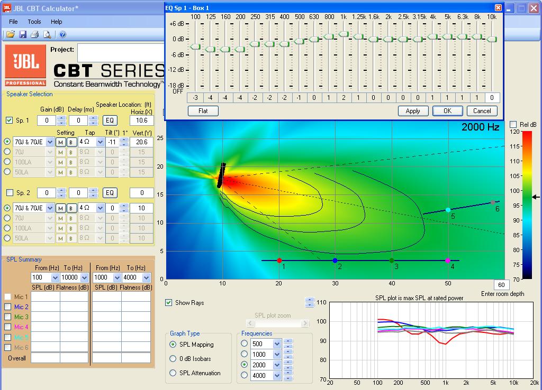Click the Sp. 2 Gain spinner arrows

click(61, 193)
